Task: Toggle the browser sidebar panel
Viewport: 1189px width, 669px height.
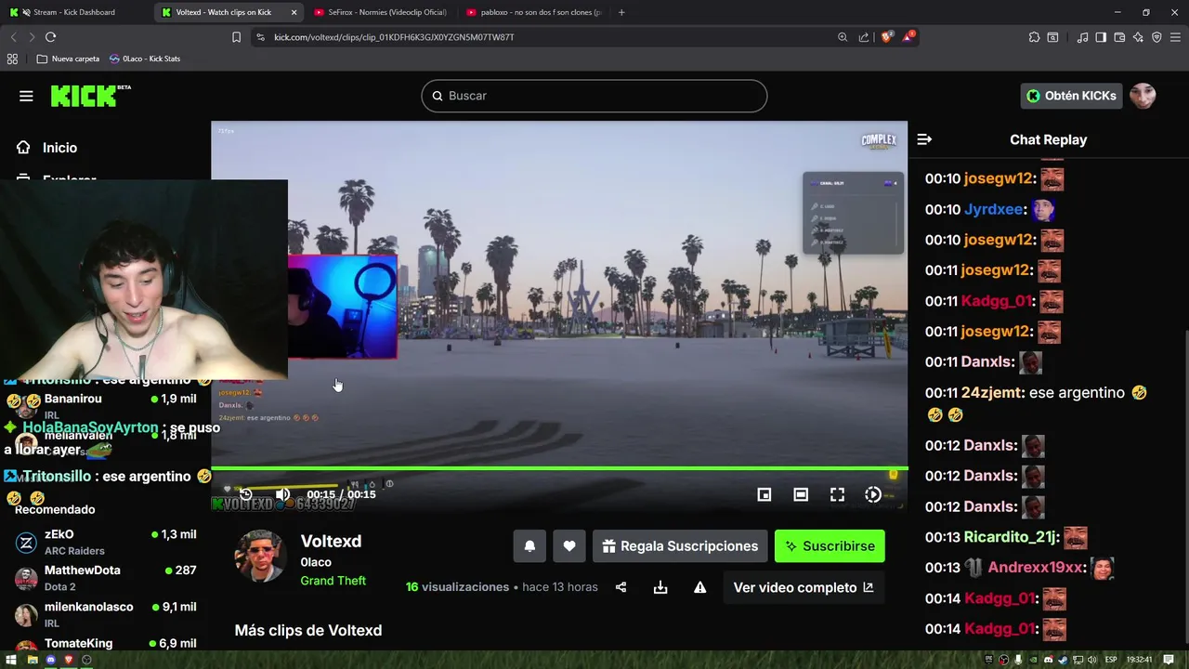Action: (x=1101, y=37)
